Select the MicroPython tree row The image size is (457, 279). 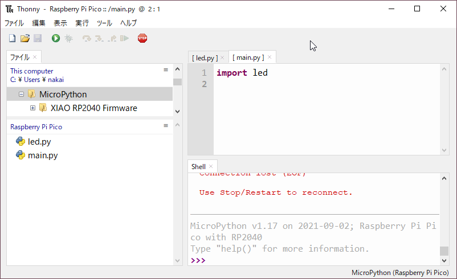89,94
